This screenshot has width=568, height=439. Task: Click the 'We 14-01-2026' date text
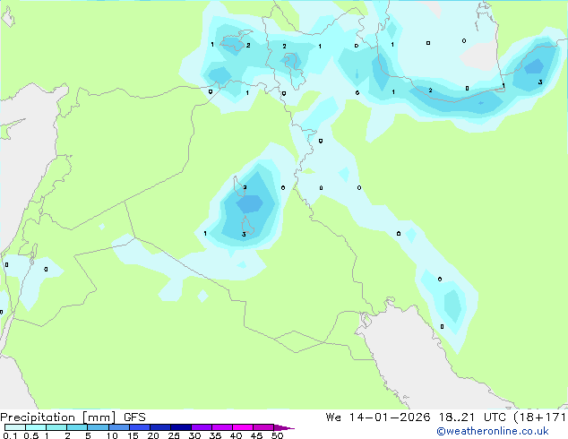coord(378,417)
